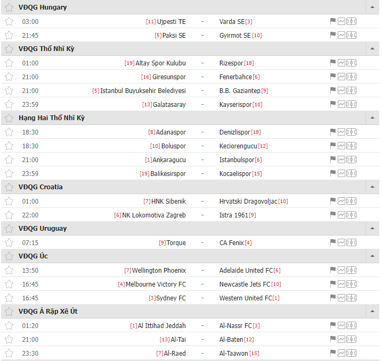Star the VĐQG Úc league header

[x=9, y=256]
